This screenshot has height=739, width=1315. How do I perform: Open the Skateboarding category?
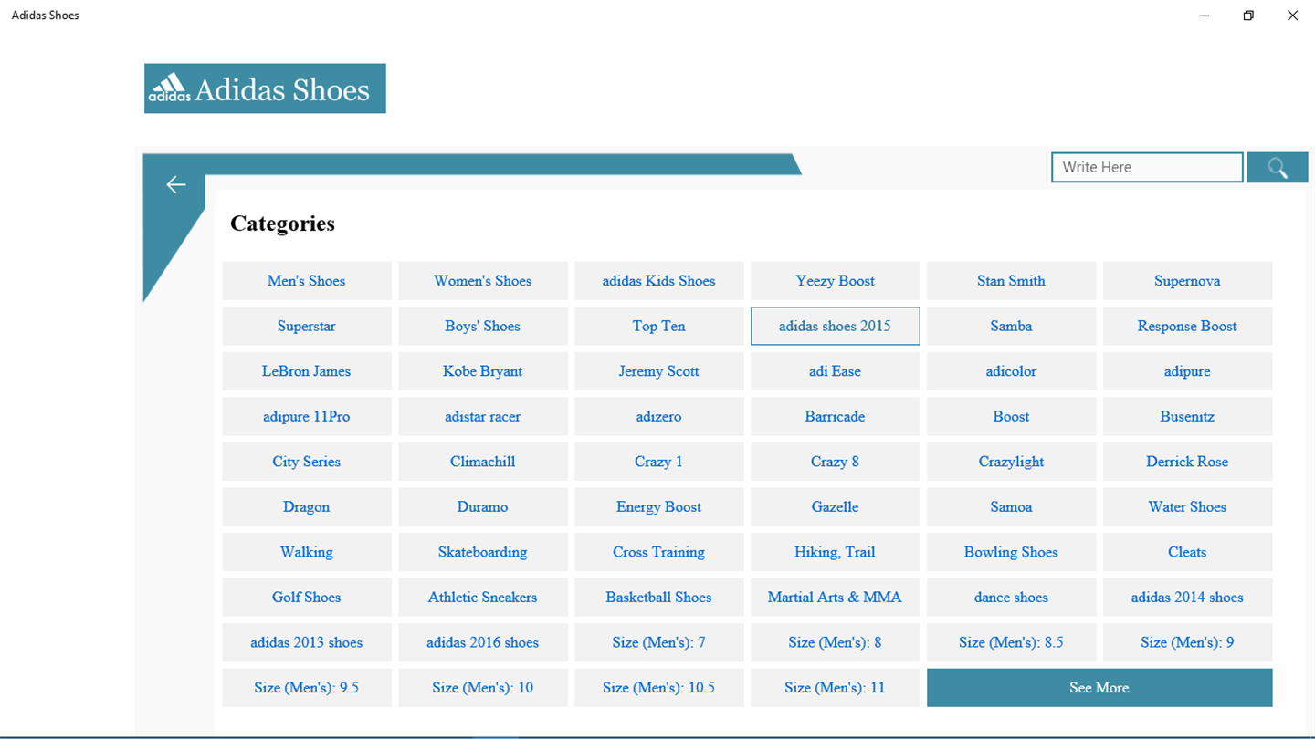pos(483,552)
